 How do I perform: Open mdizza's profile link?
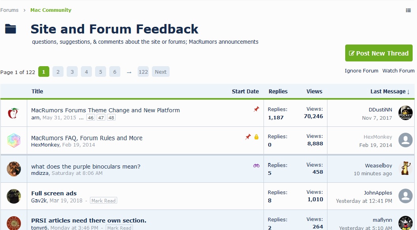click(39, 173)
